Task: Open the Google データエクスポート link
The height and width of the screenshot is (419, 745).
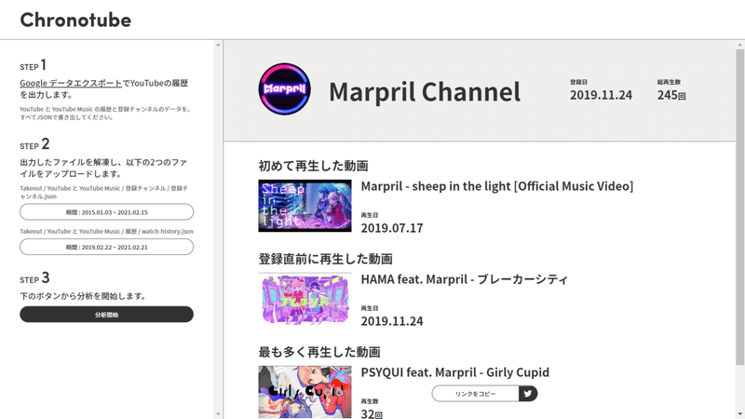Action: pyautogui.click(x=71, y=83)
